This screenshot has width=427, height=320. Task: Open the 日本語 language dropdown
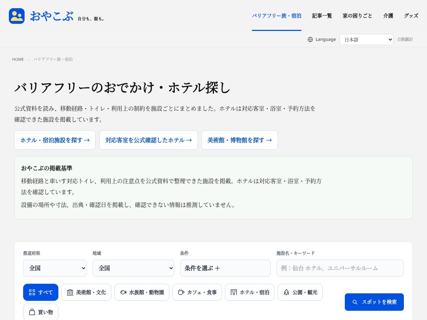pos(367,39)
